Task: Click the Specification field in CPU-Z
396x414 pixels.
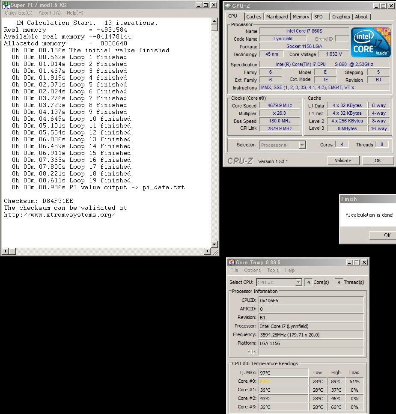Action: (325, 64)
